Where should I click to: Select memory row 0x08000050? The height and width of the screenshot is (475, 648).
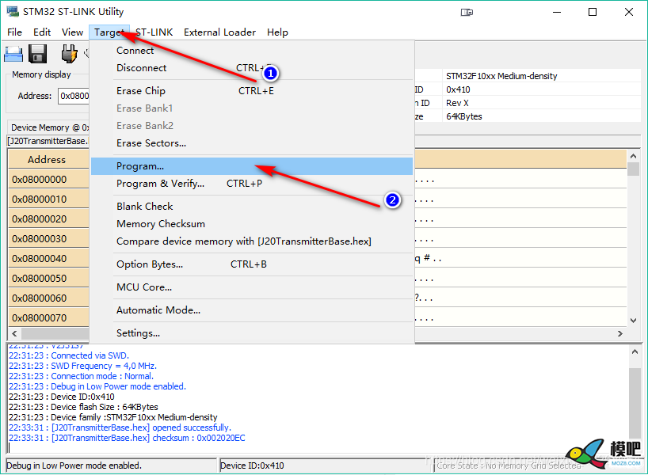point(48,279)
